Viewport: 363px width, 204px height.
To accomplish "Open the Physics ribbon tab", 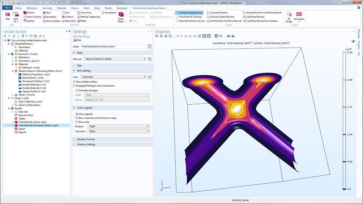I will (x=75, y=8).
